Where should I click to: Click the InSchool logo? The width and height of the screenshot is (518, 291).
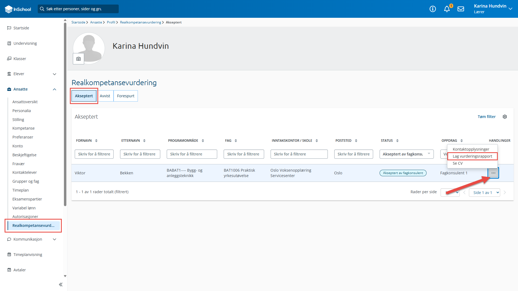(18, 9)
